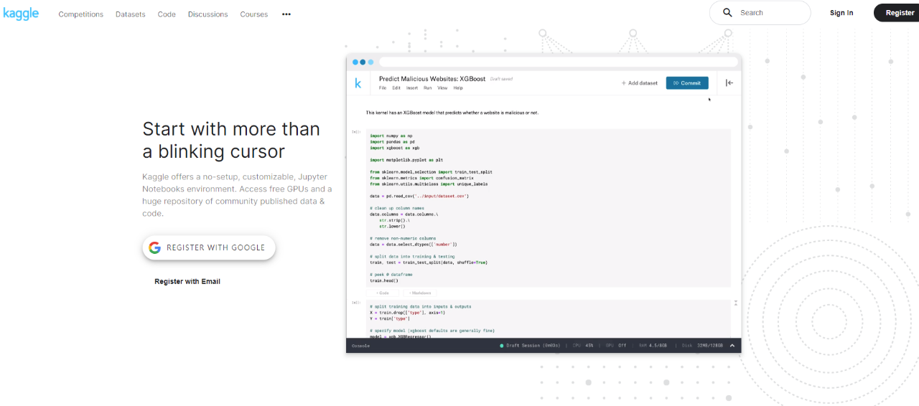
Task: Click Register with Google button
Action: coord(209,247)
